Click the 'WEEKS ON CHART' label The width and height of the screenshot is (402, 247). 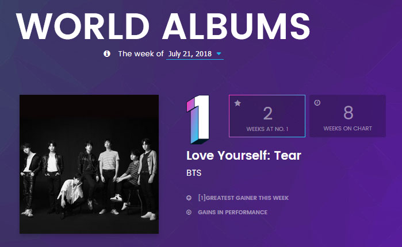(347, 129)
